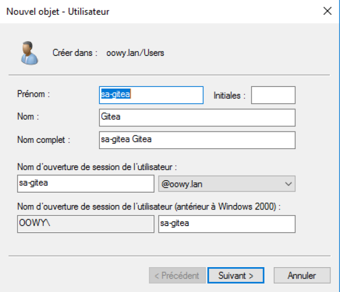340x292 pixels.
Task: Focus the Prénom text field
Action: [151, 95]
